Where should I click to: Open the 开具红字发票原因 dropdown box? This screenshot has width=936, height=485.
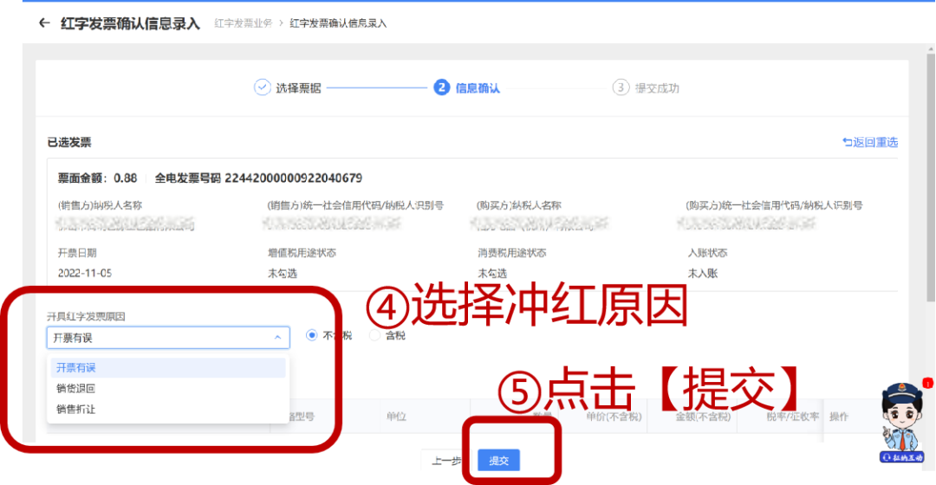tap(168, 338)
